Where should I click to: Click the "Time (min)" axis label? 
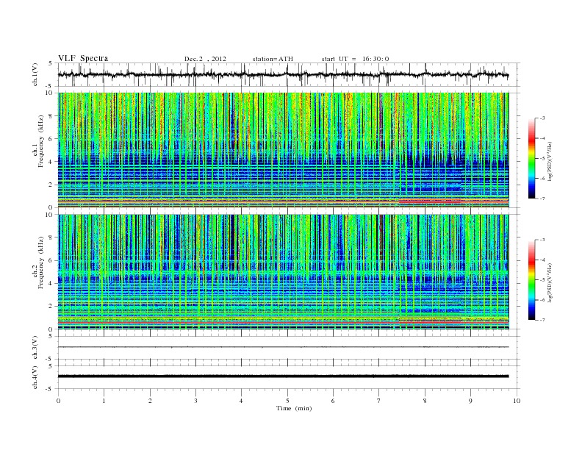click(294, 408)
